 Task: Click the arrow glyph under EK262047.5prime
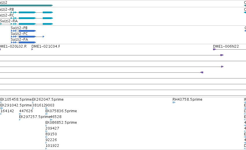(x=33, y=103)
